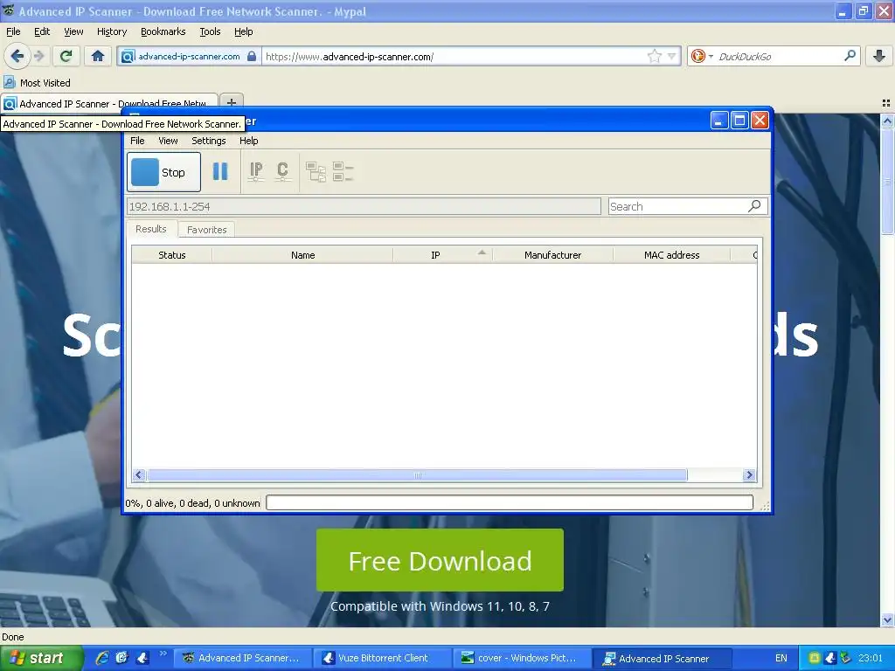Viewport: 895px width, 671px height.
Task: Click the C subnet class icon
Action: [282, 172]
